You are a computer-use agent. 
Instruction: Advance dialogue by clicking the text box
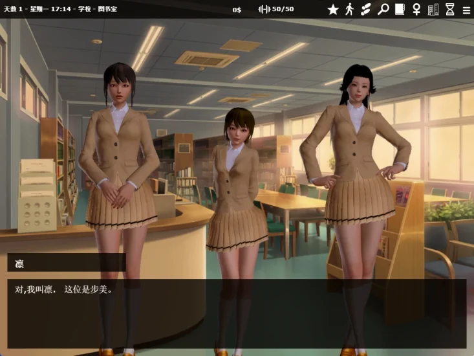[237, 313]
